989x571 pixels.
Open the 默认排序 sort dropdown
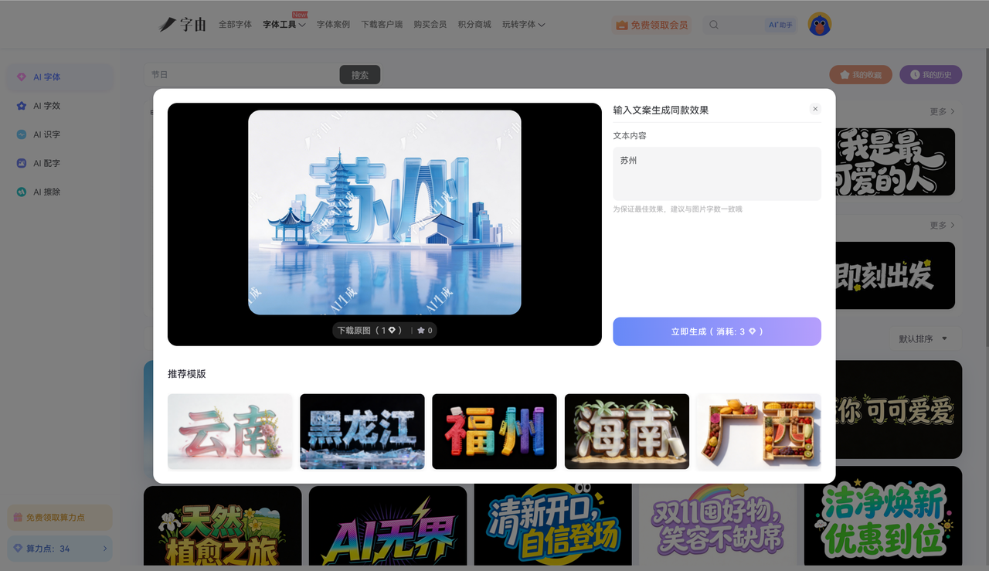click(923, 338)
